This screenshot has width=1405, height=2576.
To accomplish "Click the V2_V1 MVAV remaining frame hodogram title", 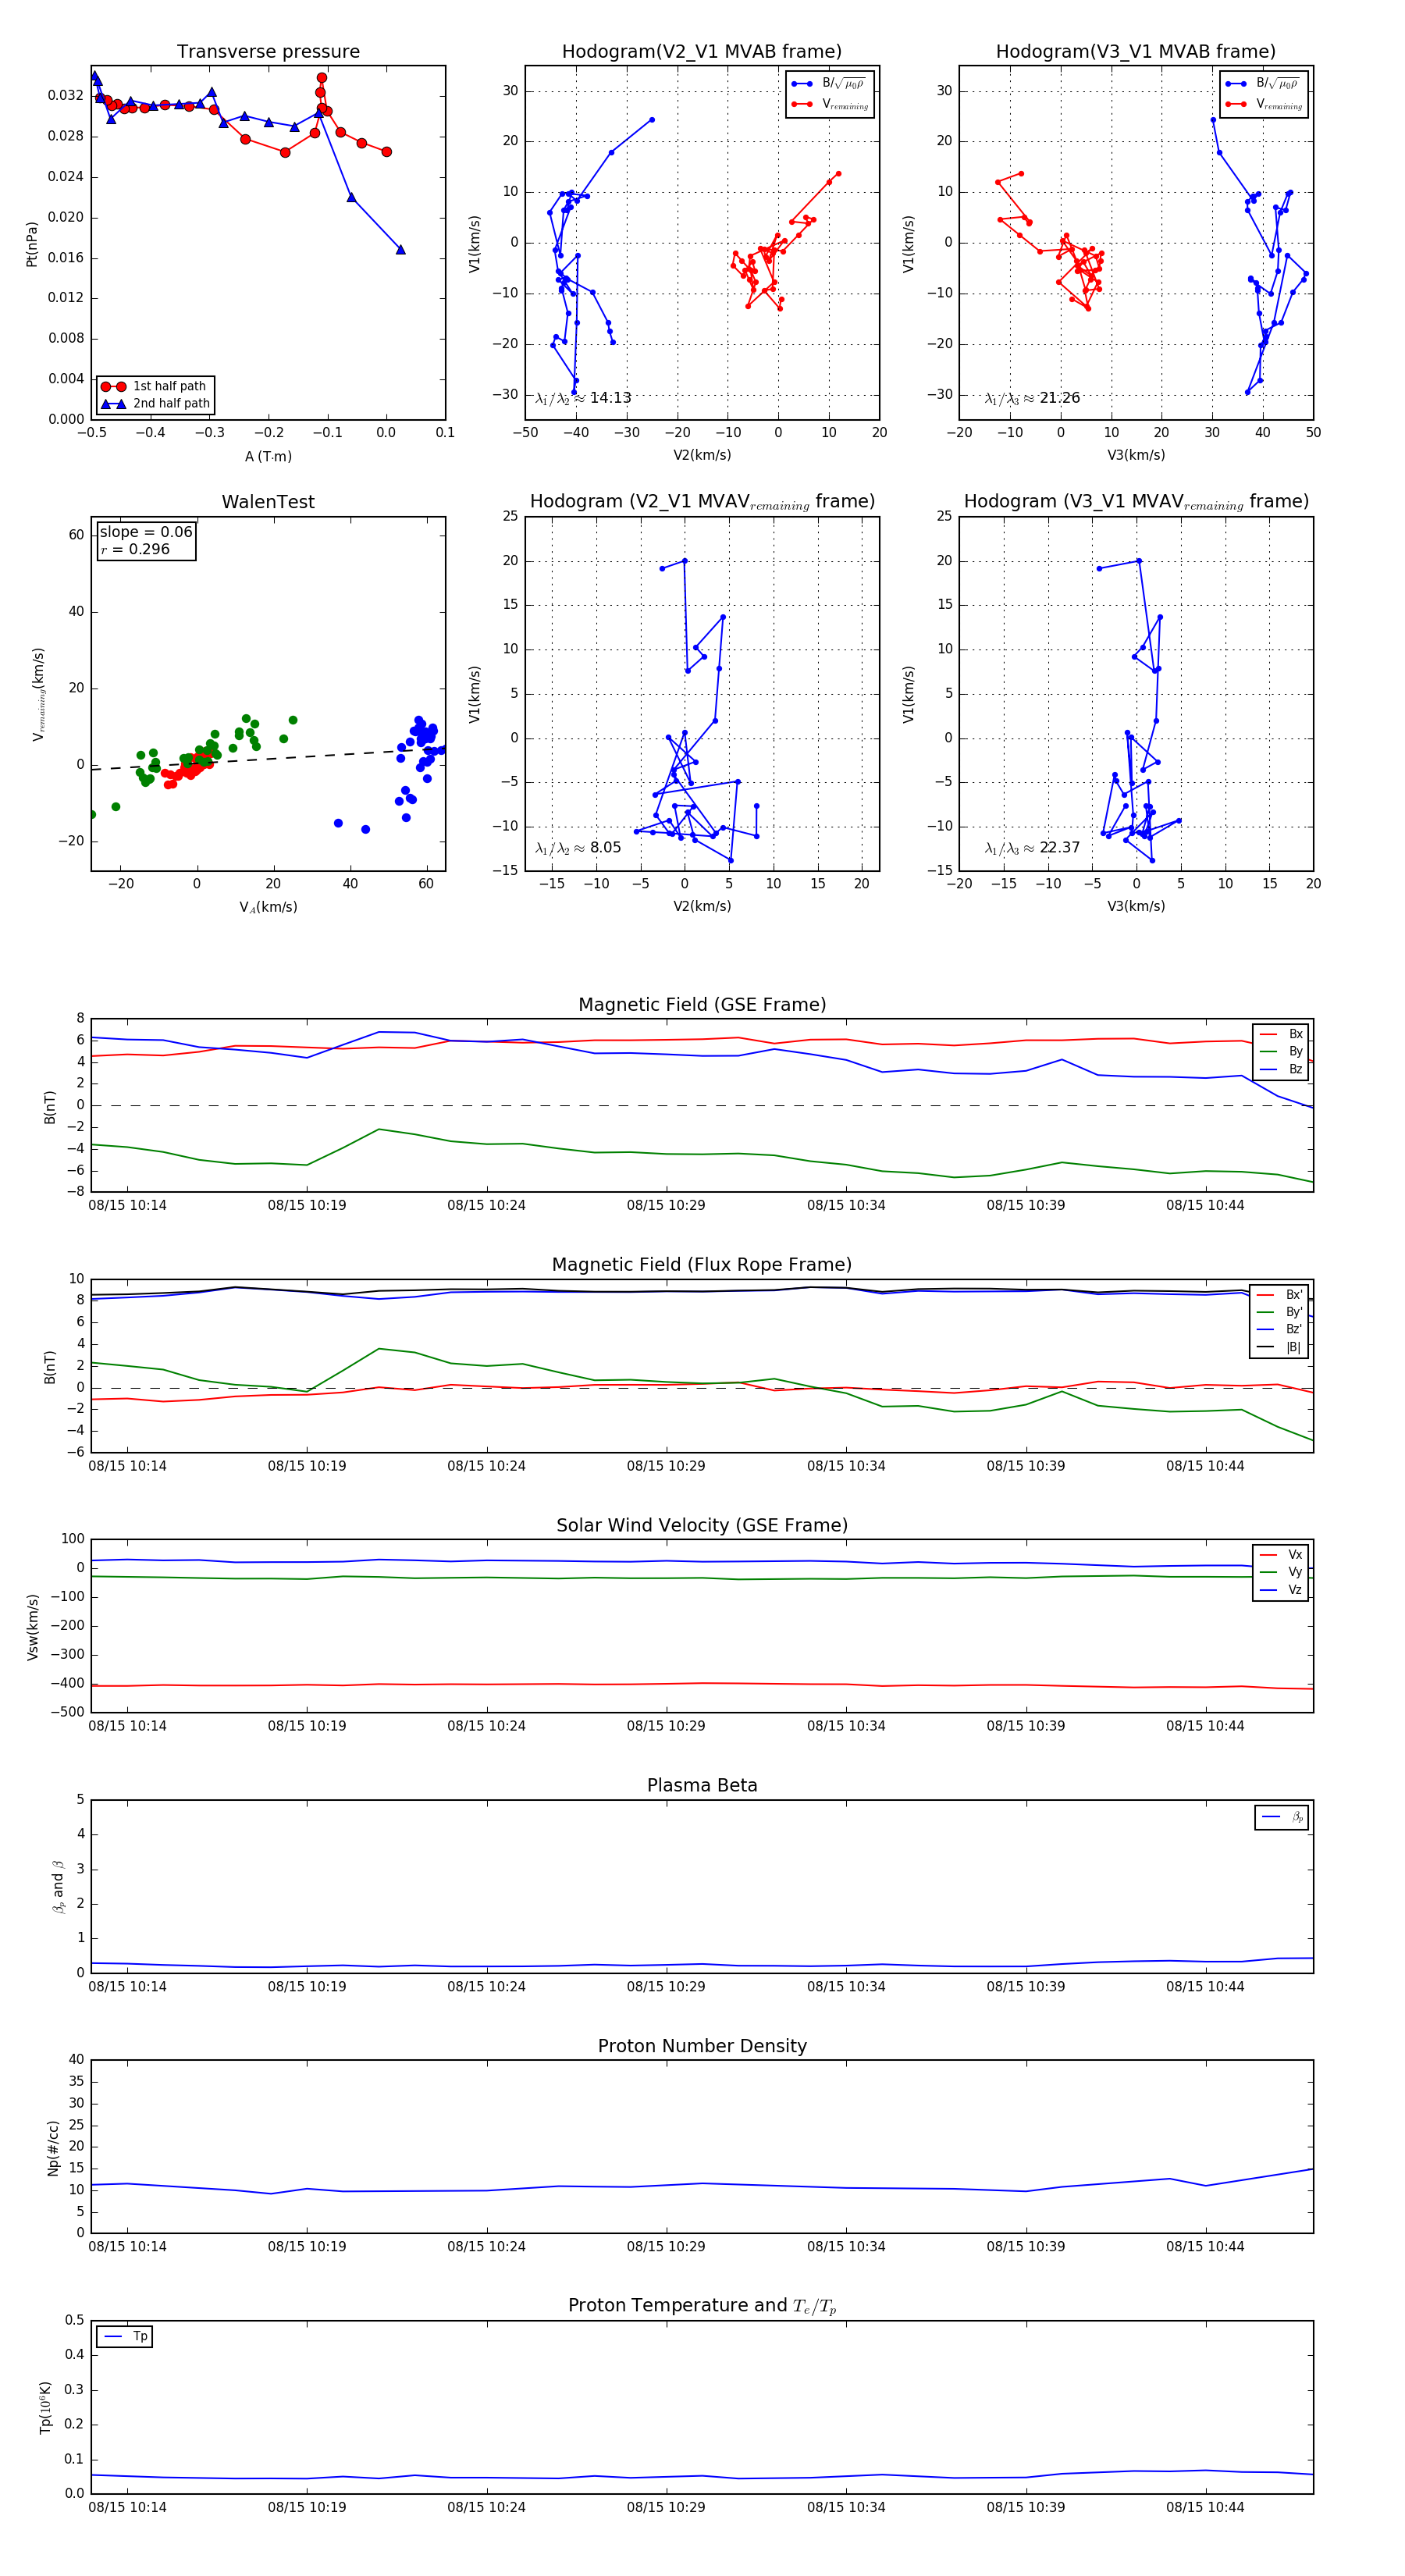I will (702, 502).
